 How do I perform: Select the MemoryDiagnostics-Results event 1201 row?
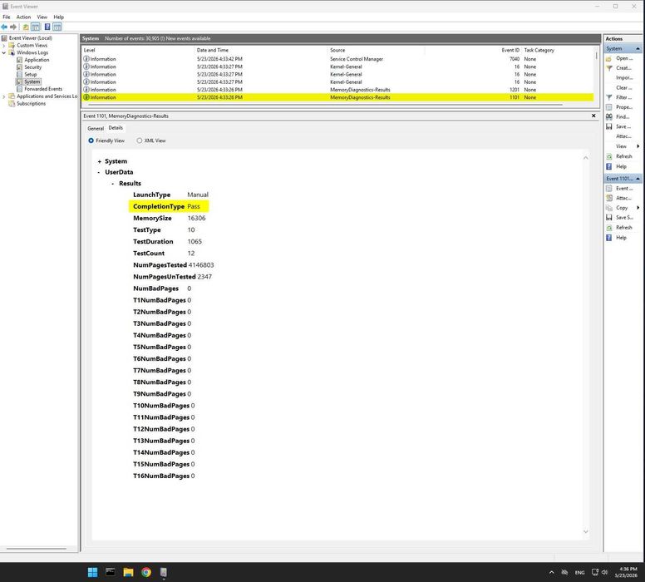[338, 90]
